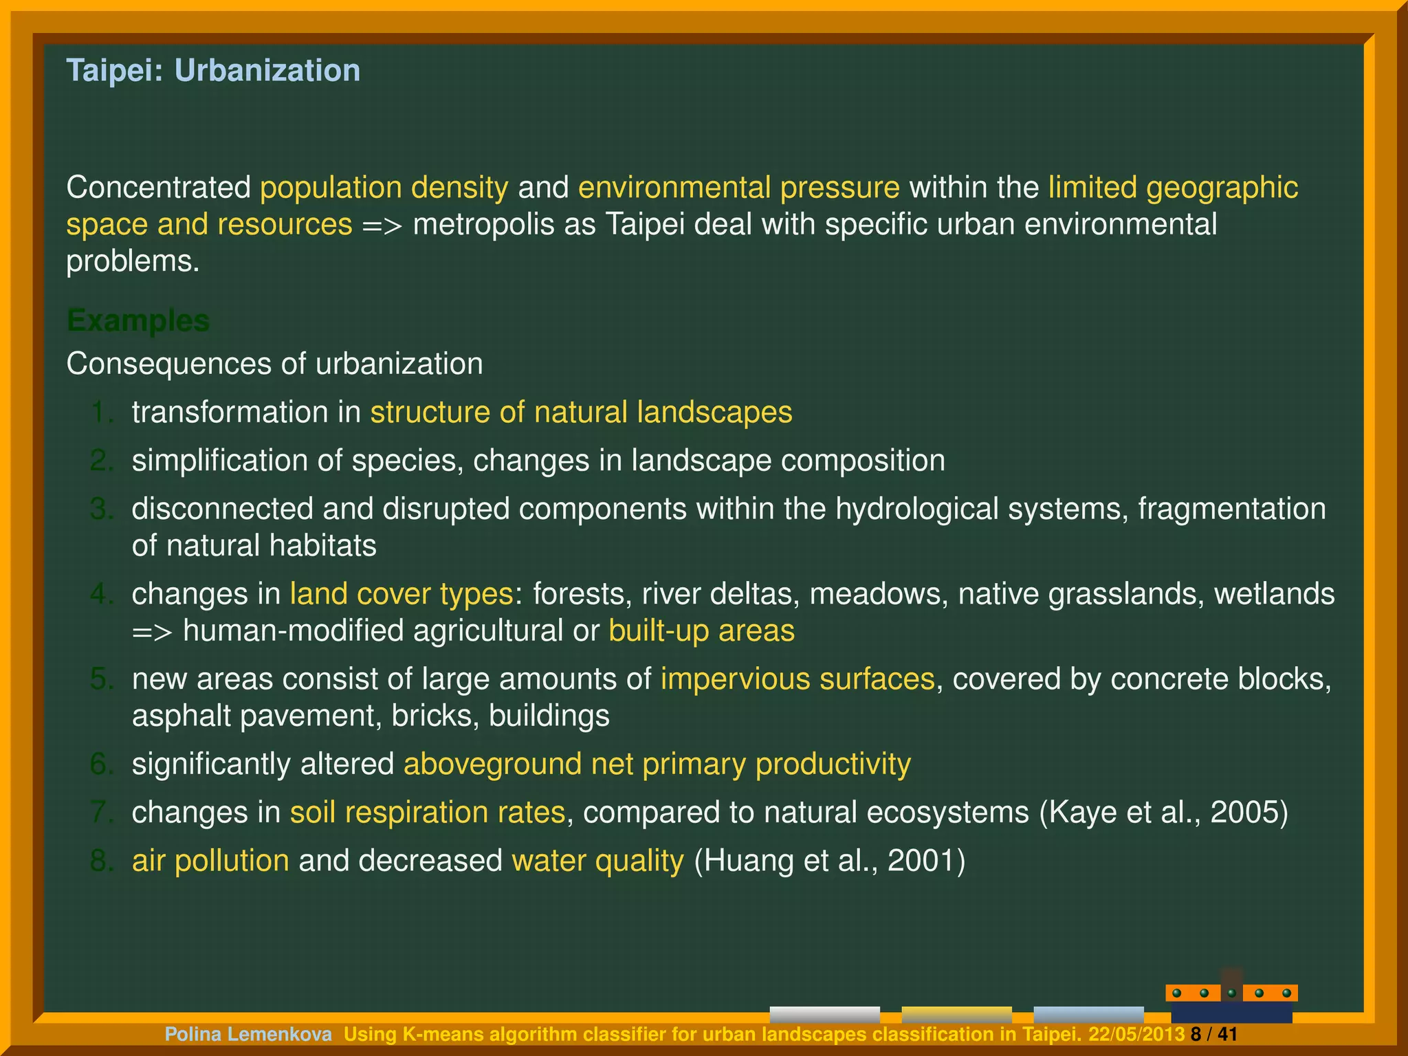Click the white chalk piece
Screen dimensions: 1408x1056
(824, 1014)
